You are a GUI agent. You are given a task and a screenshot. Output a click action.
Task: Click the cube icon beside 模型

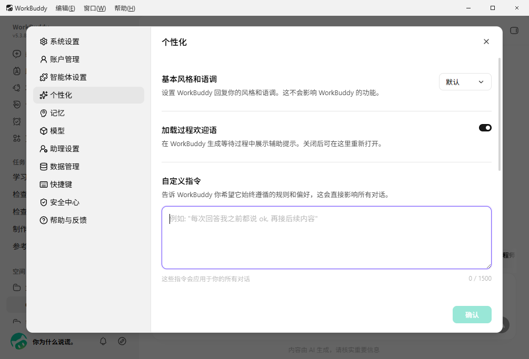pyautogui.click(x=44, y=131)
